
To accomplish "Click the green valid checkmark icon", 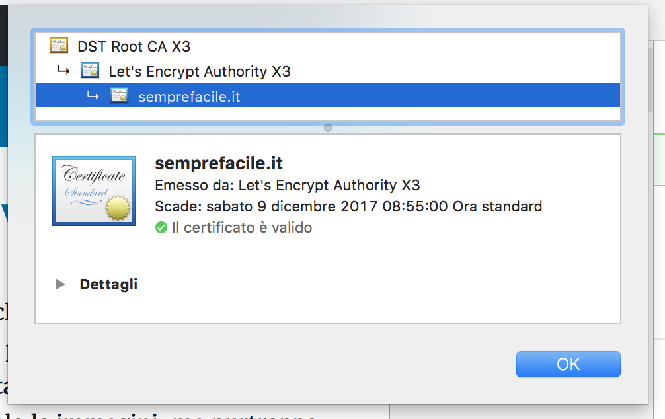I will [161, 228].
